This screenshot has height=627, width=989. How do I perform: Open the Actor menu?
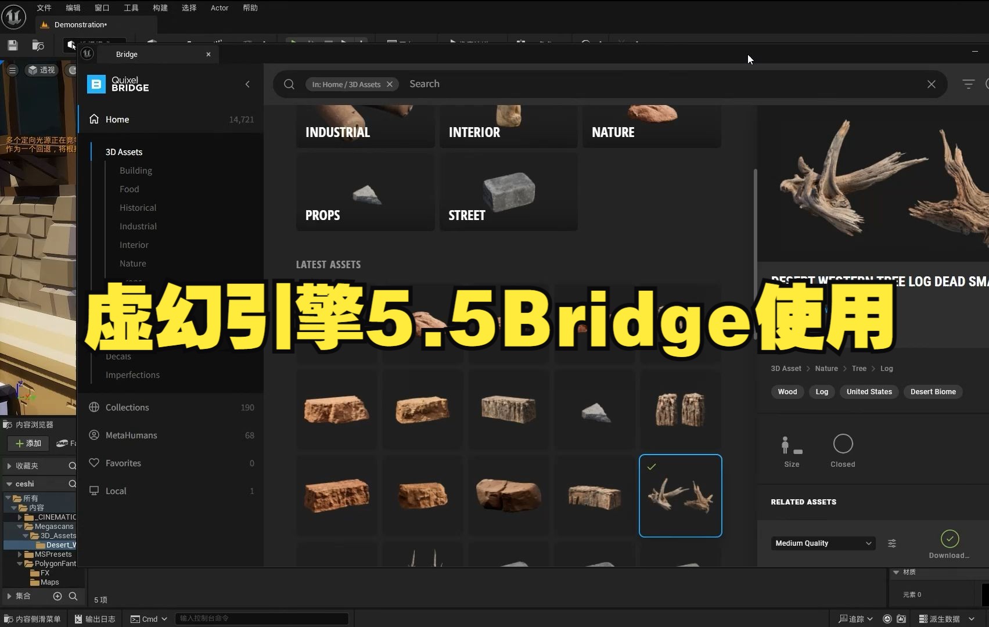(220, 8)
